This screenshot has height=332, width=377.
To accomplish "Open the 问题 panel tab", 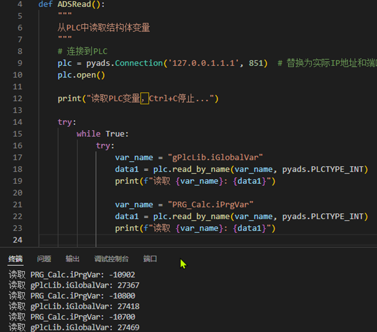I will tap(44, 259).
